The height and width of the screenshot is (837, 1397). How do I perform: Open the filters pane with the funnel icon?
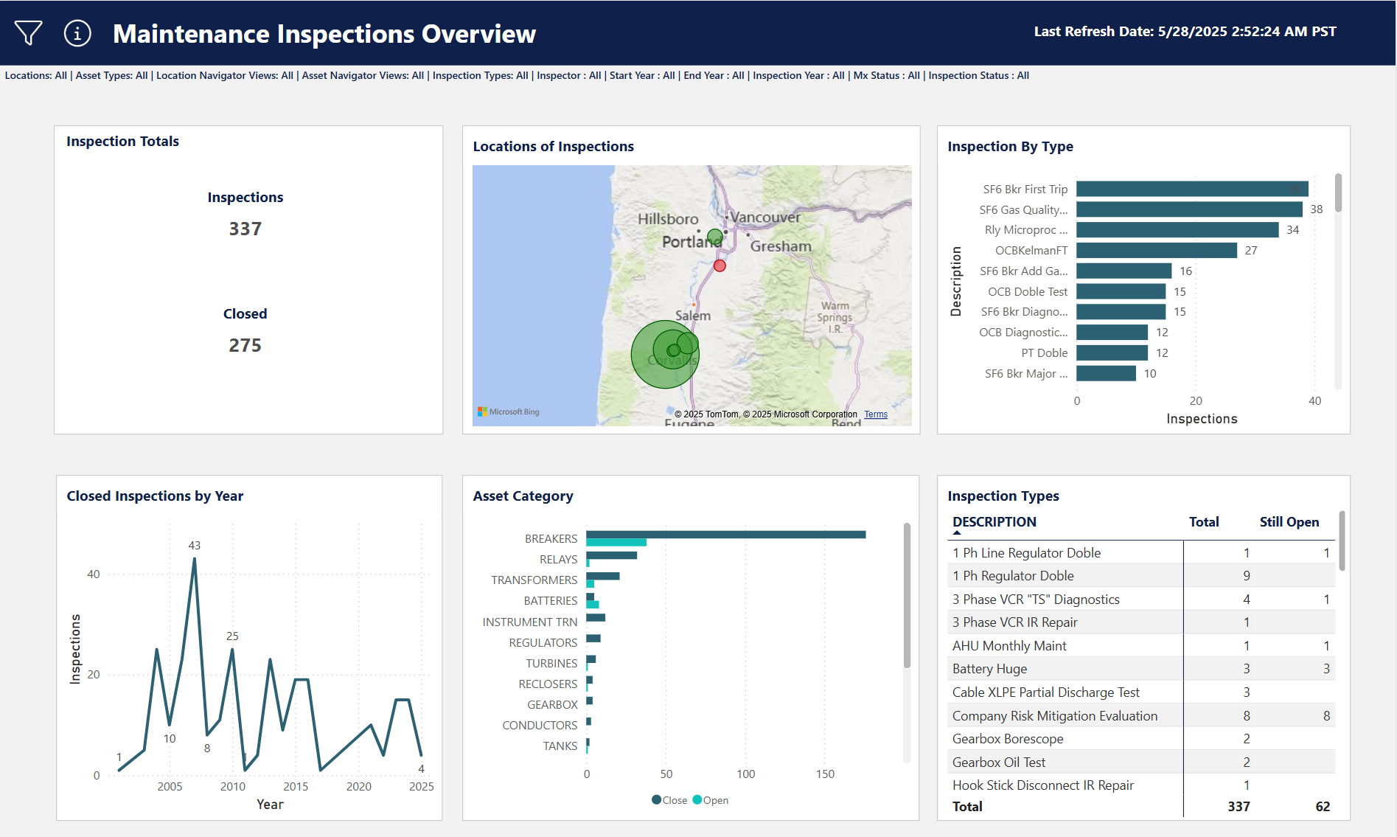pyautogui.click(x=28, y=32)
